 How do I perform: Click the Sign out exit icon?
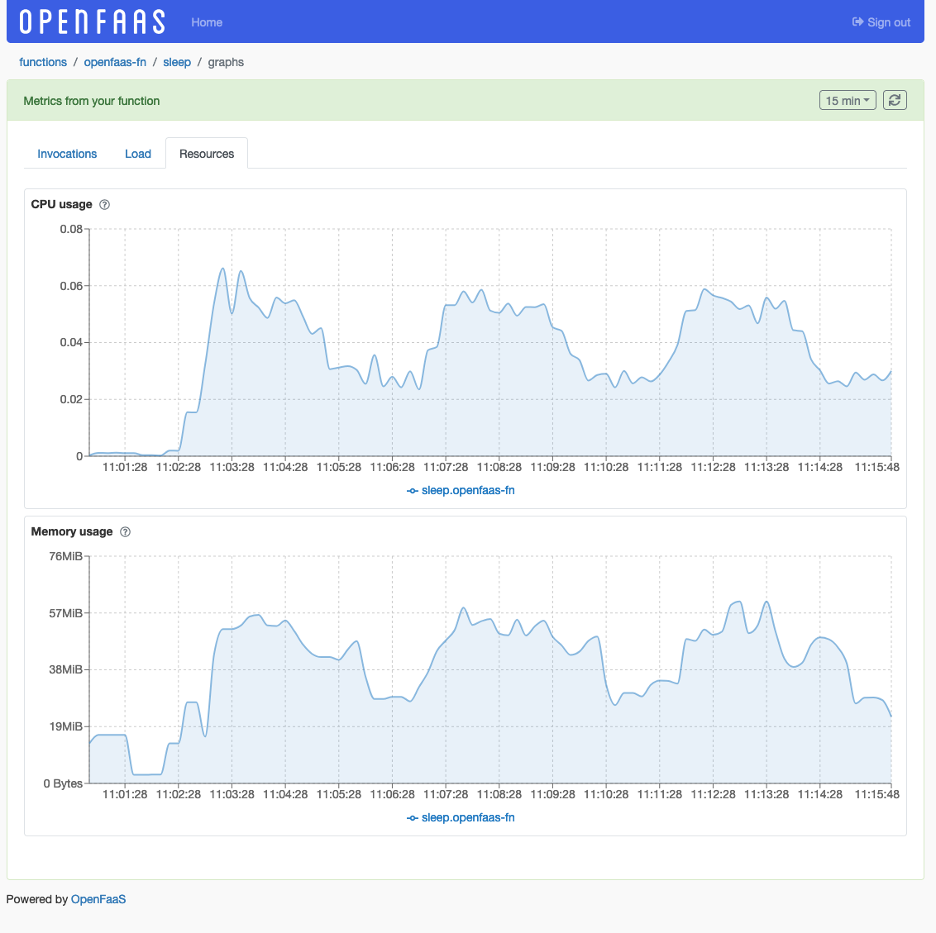(856, 22)
